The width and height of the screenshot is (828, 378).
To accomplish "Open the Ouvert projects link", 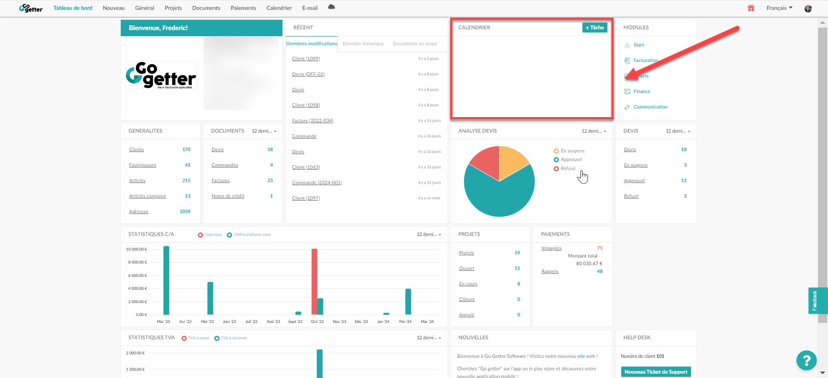I will pos(466,269).
